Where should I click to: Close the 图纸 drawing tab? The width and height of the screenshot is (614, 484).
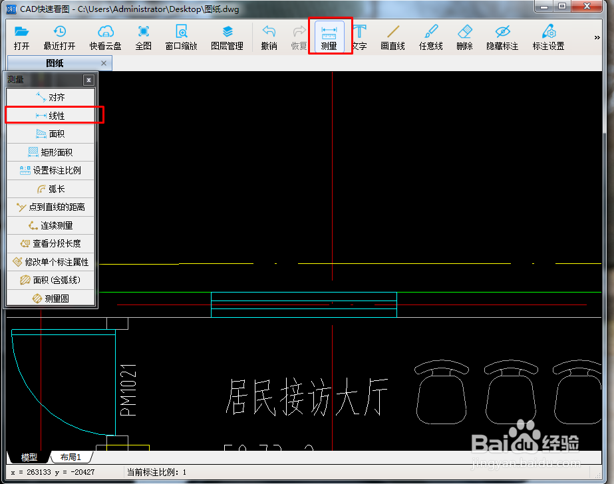click(x=104, y=63)
